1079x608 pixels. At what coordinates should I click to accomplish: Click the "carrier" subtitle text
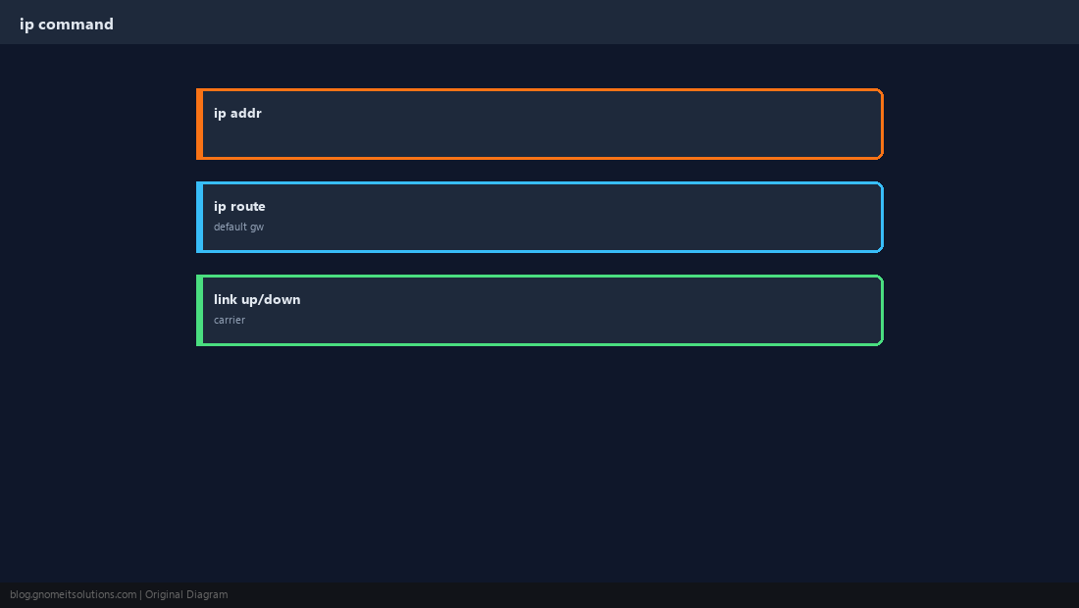point(230,320)
